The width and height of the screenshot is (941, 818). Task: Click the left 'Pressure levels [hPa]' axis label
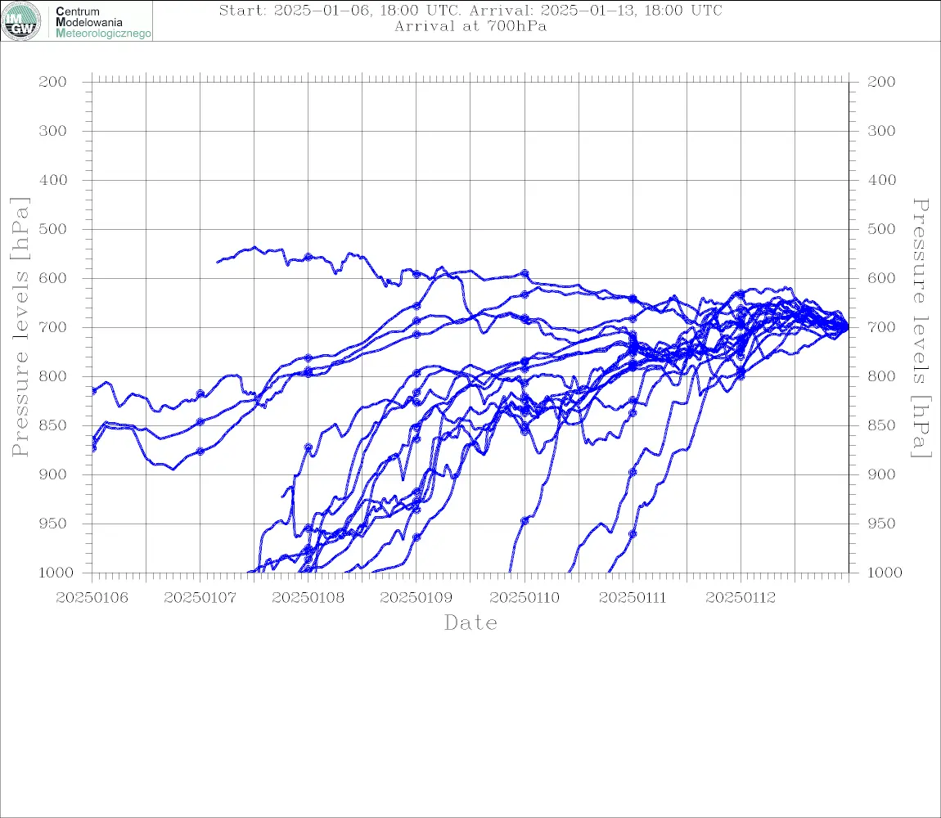click(x=20, y=327)
